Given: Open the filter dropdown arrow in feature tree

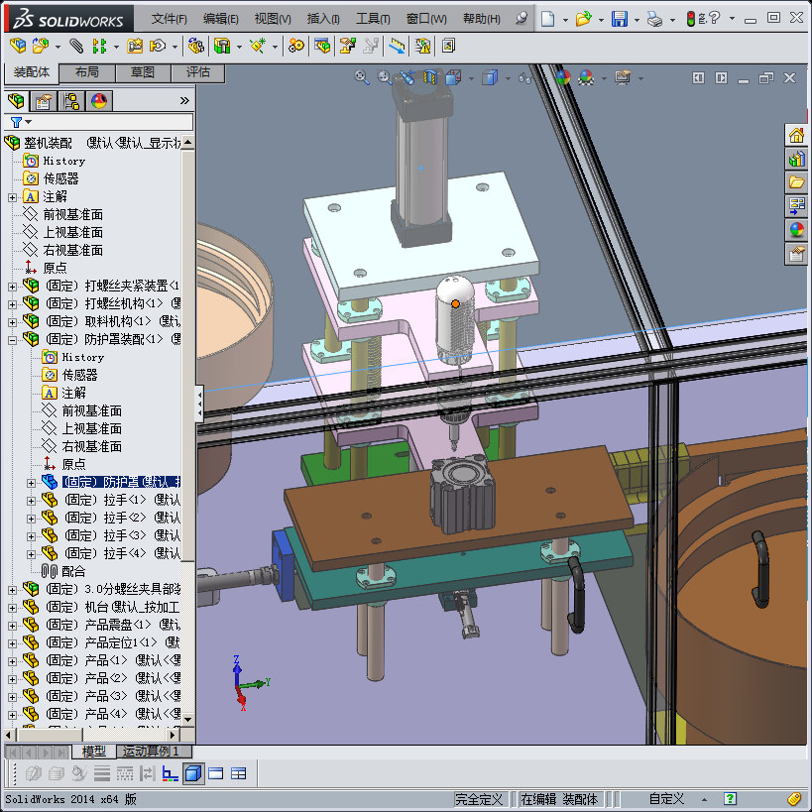Looking at the screenshot, I should [29, 122].
